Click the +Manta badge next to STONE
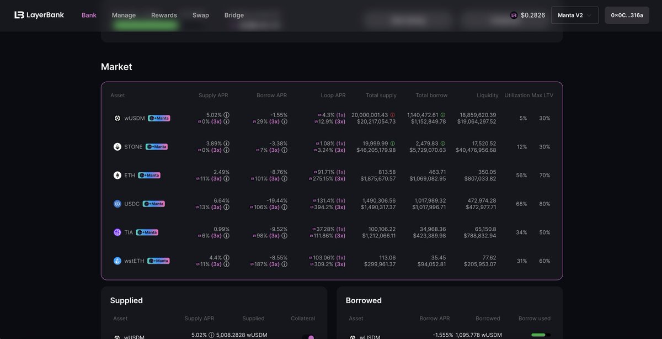The height and width of the screenshot is (339, 662). click(157, 147)
